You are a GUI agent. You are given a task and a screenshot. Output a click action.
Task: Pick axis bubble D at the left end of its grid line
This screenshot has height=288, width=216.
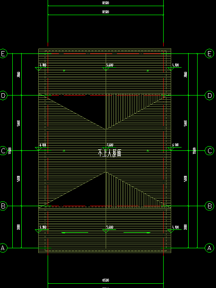tap(3, 96)
